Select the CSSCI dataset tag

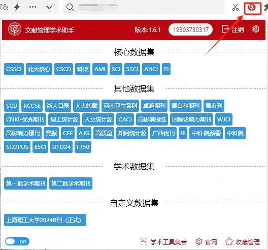tap(14, 69)
